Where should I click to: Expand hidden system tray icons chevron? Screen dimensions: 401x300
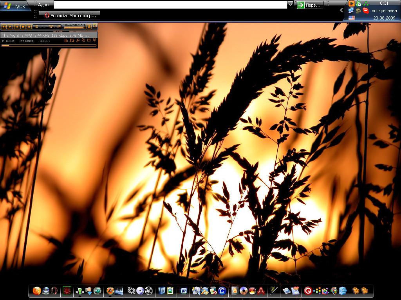pos(341,11)
